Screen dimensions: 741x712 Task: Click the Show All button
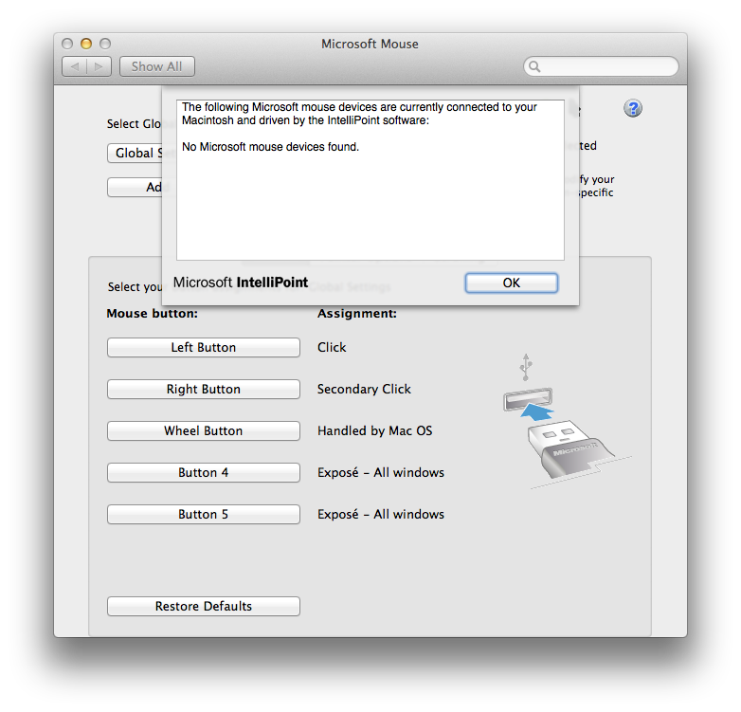point(157,66)
